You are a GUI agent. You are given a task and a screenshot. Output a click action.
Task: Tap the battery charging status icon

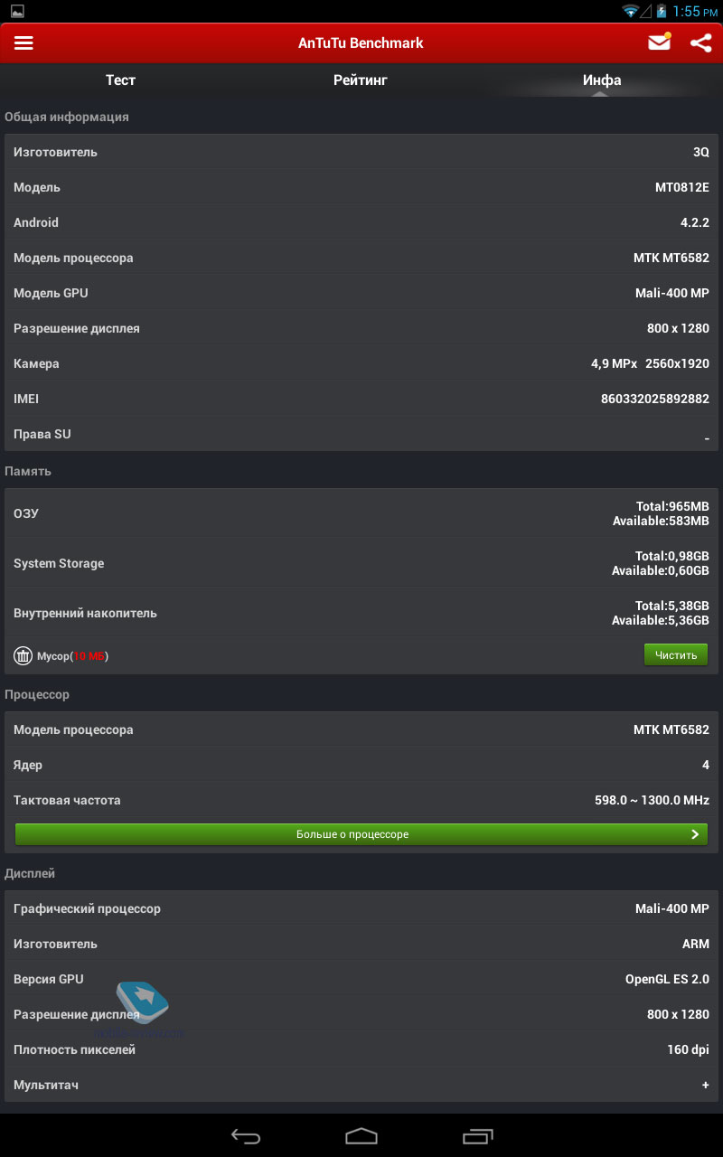point(662,11)
